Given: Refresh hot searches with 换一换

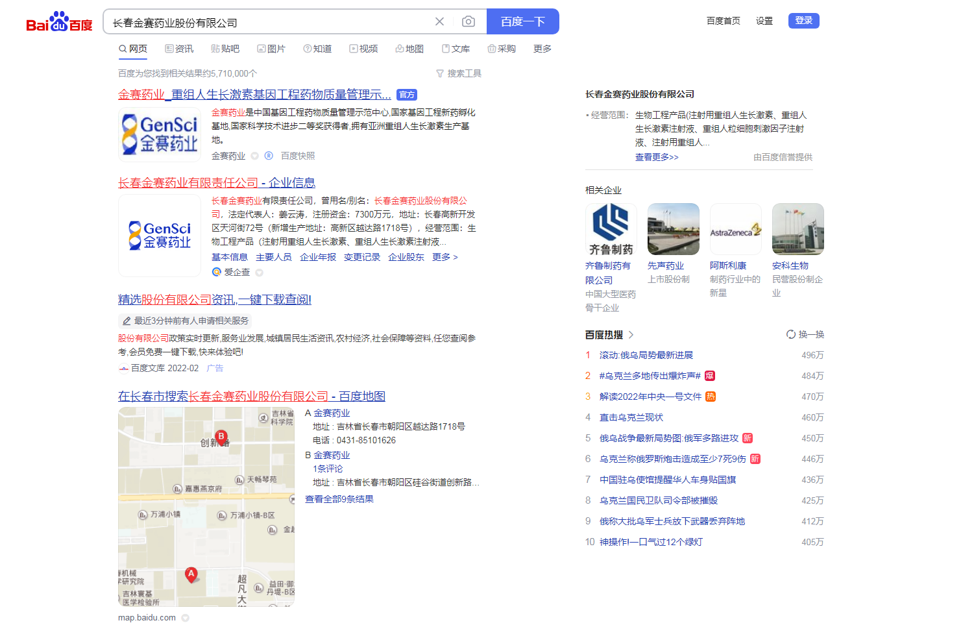Looking at the screenshot, I should (805, 334).
